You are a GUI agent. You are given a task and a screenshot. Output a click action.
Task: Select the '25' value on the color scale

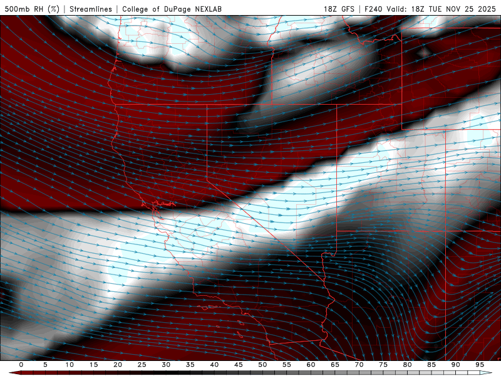pos(142,365)
